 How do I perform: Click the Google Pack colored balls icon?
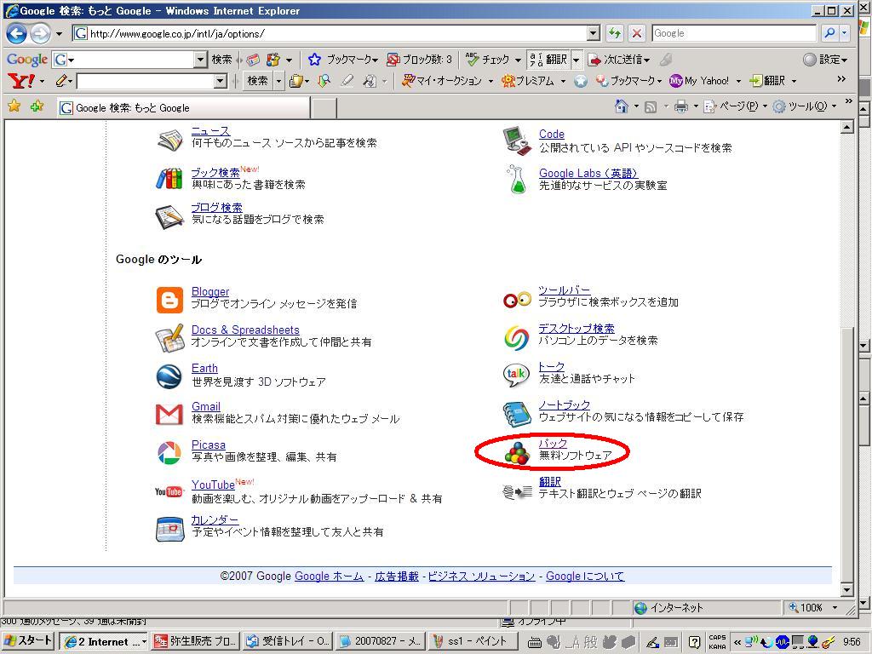517,453
